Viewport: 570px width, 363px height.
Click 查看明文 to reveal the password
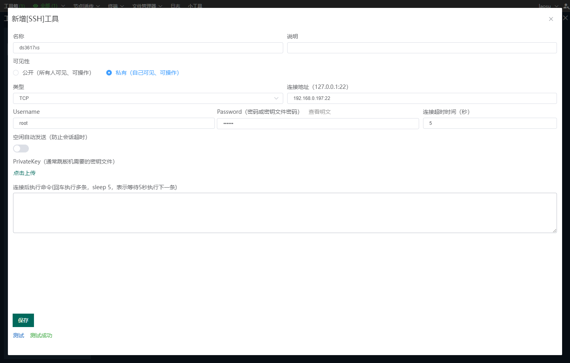320,112
